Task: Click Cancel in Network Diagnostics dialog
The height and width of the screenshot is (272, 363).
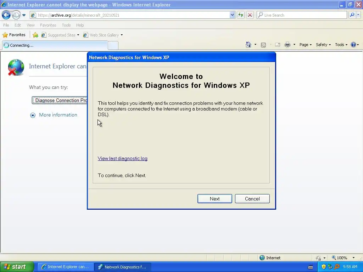Action: click(x=252, y=199)
